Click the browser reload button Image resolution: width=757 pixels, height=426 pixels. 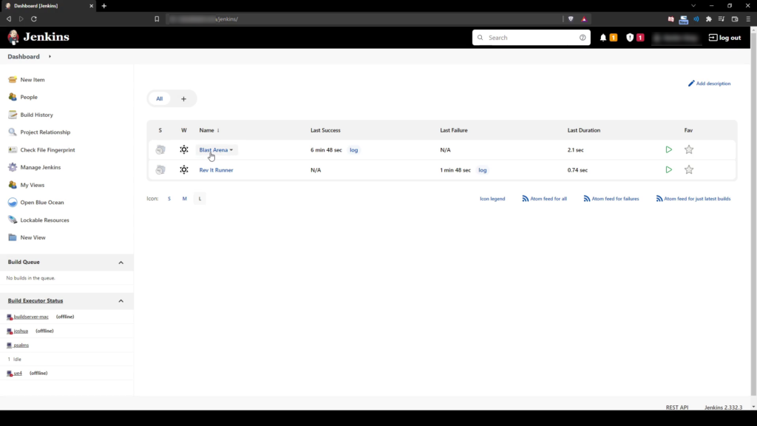tap(34, 18)
